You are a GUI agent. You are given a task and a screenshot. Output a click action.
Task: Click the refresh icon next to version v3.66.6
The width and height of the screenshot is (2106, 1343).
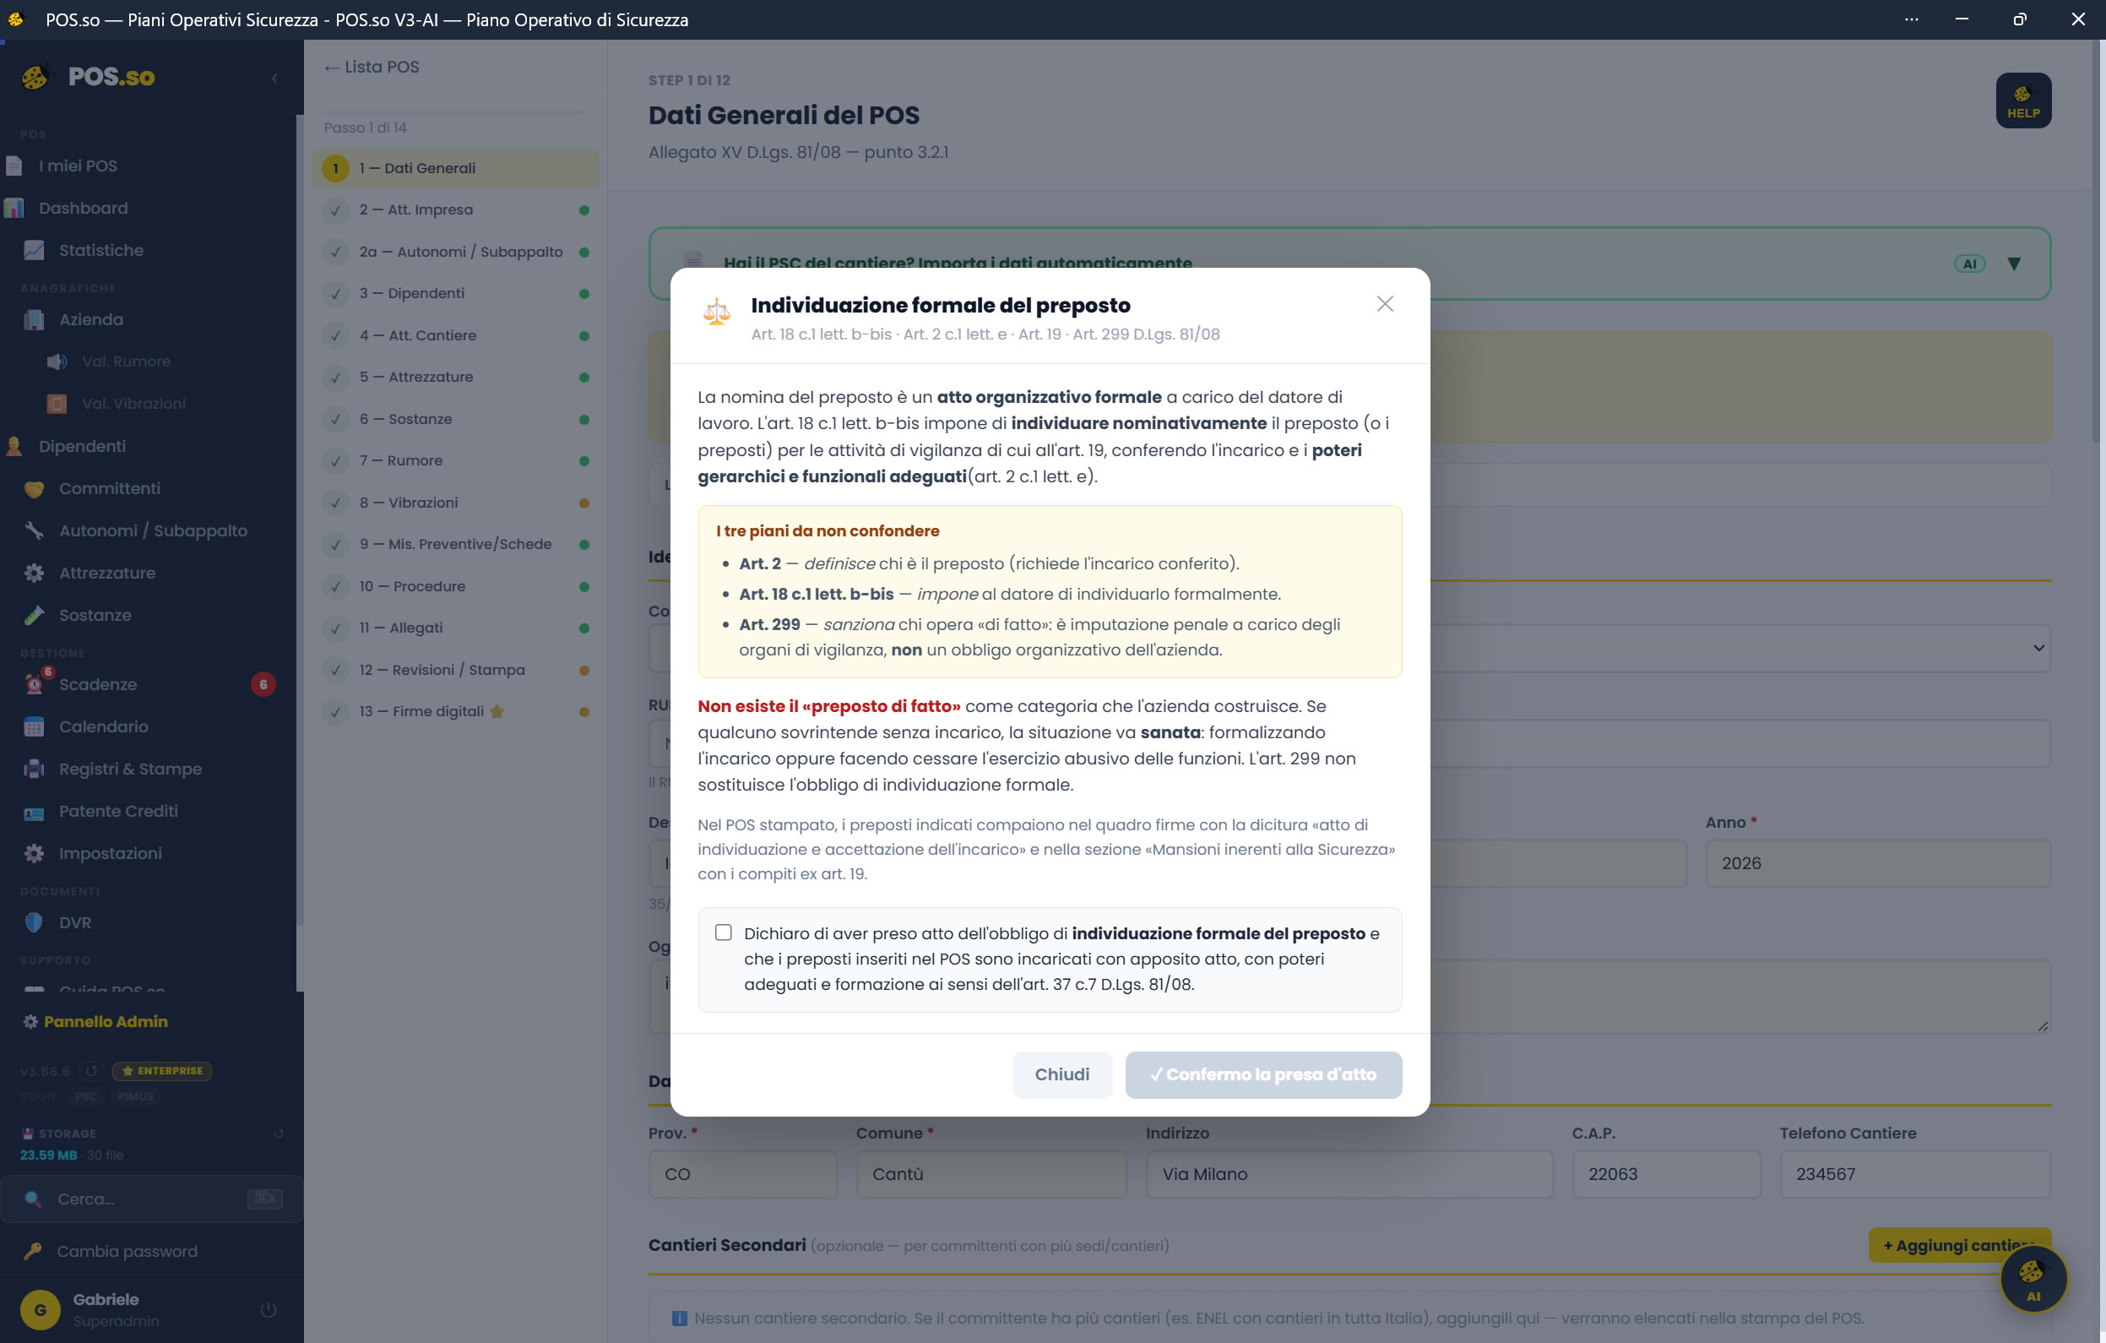point(91,1071)
